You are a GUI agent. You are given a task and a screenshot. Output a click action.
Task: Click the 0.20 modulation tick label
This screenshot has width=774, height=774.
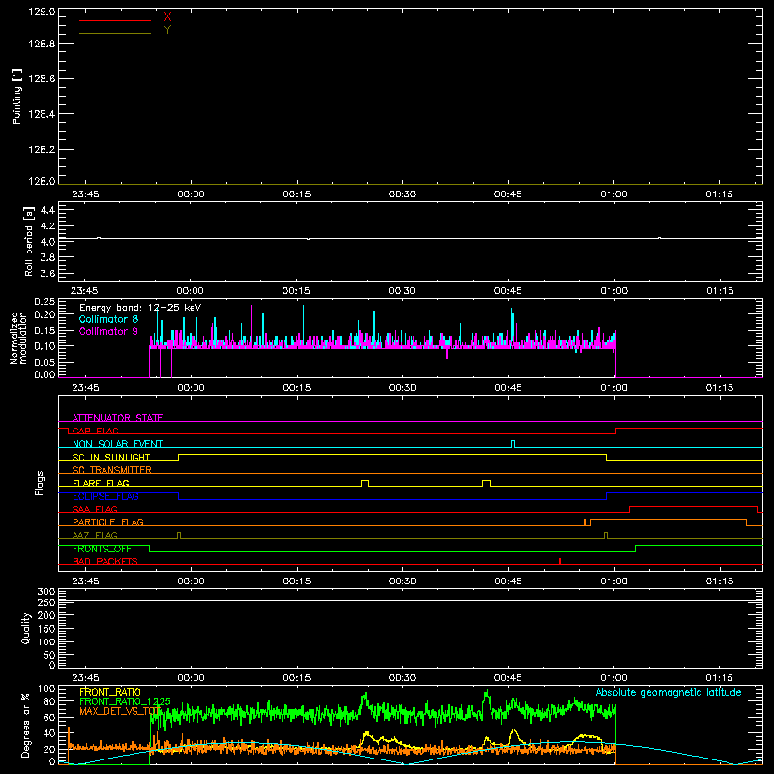point(45,314)
